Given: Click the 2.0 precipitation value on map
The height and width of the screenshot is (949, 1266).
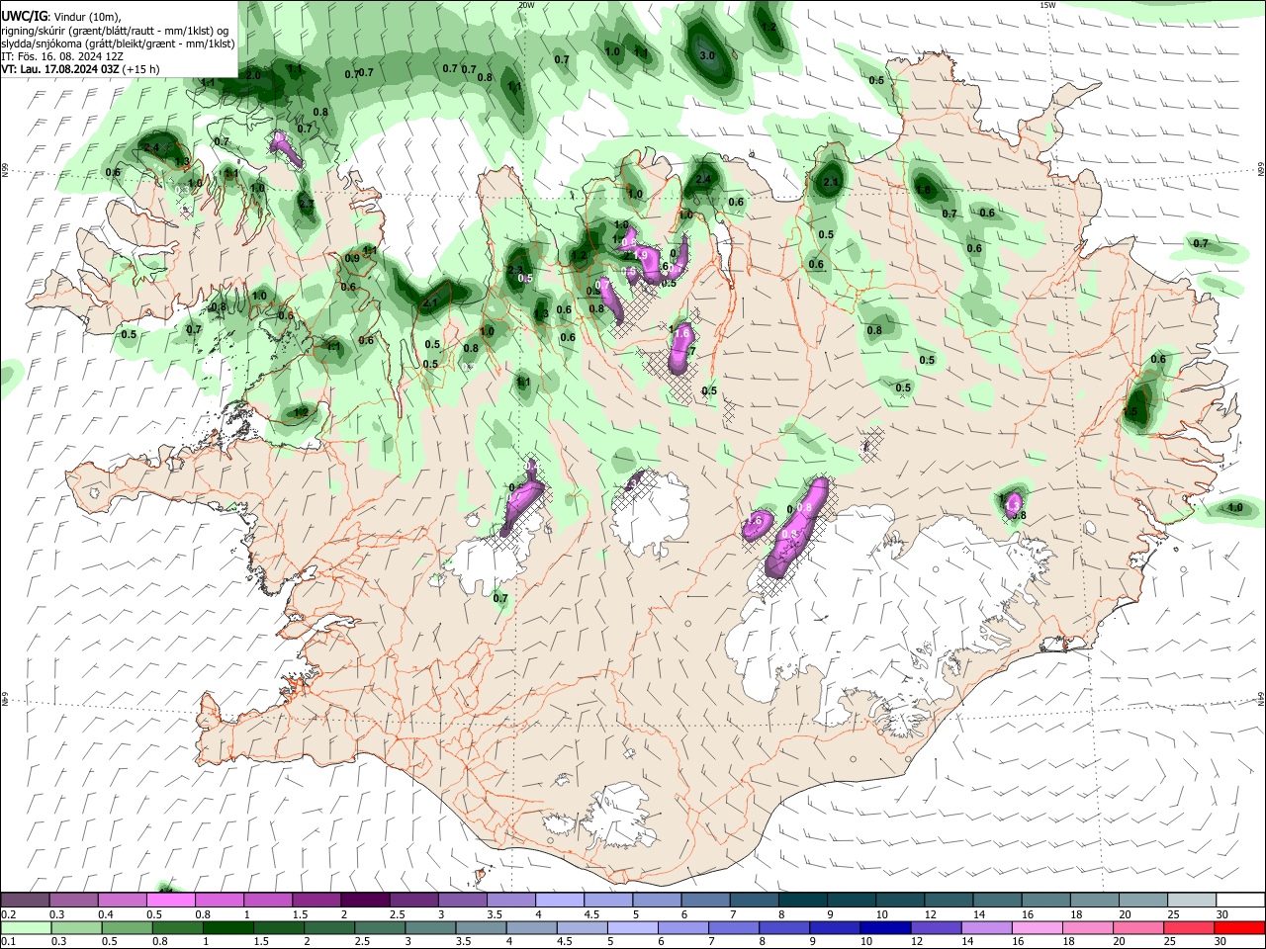Looking at the screenshot, I should click(253, 75).
